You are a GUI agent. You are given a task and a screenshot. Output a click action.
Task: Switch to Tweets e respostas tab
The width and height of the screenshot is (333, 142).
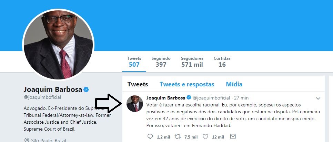tap(187, 84)
